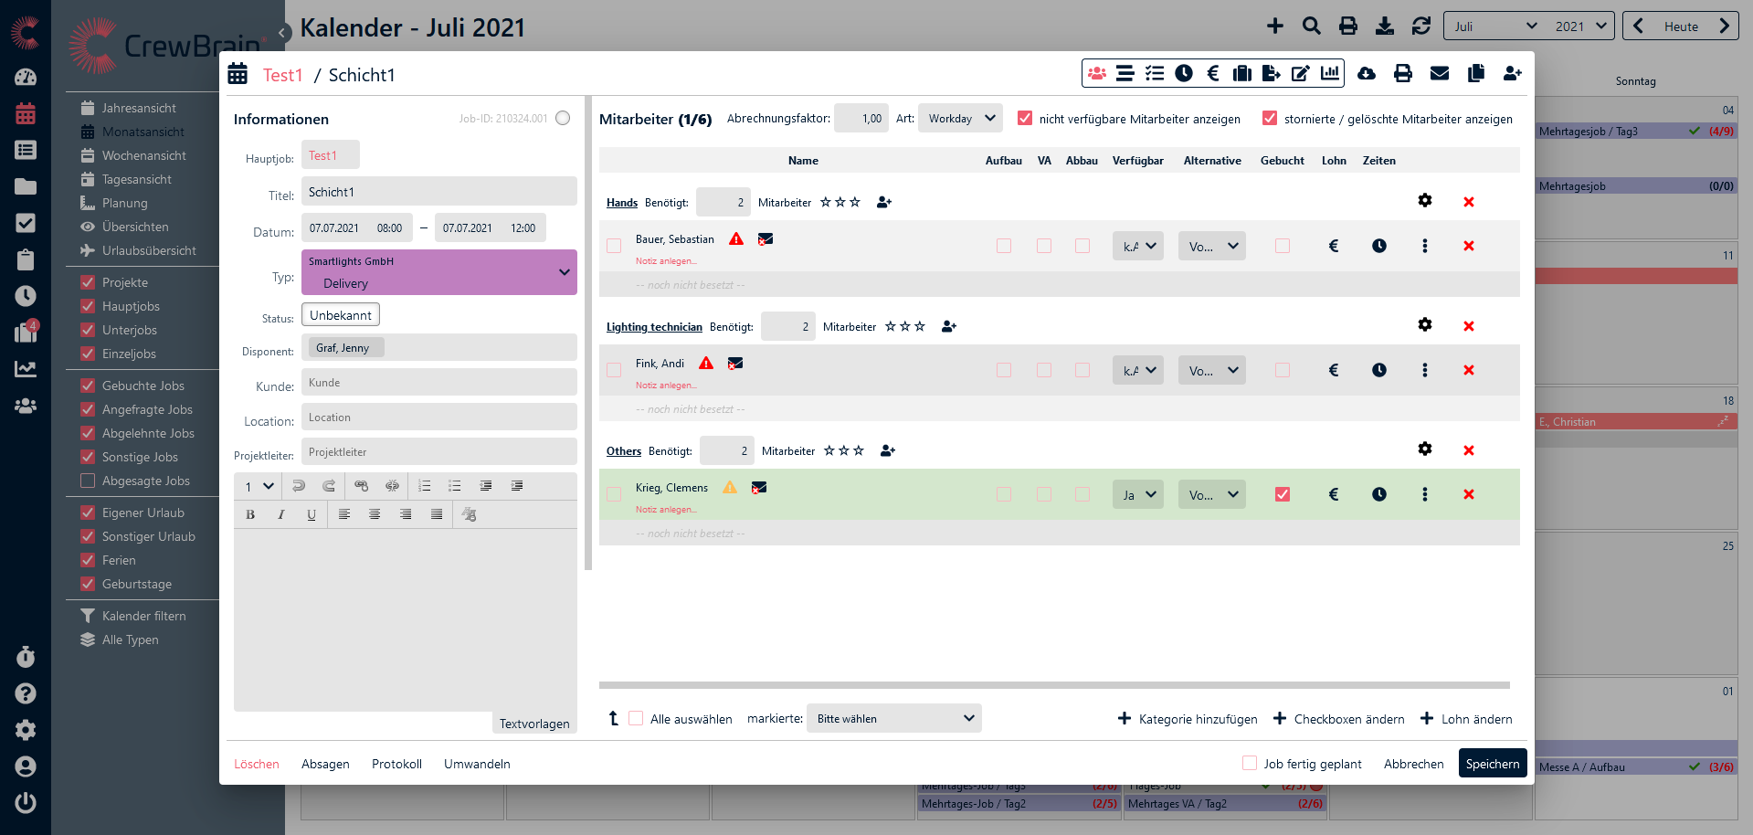1753x835 pixels.
Task: Open settings gear for Hands category
Action: click(1425, 201)
